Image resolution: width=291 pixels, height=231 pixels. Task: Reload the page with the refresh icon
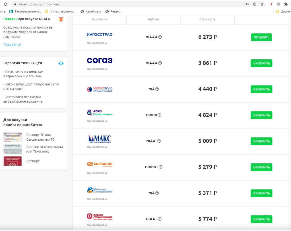(x=5, y=4)
